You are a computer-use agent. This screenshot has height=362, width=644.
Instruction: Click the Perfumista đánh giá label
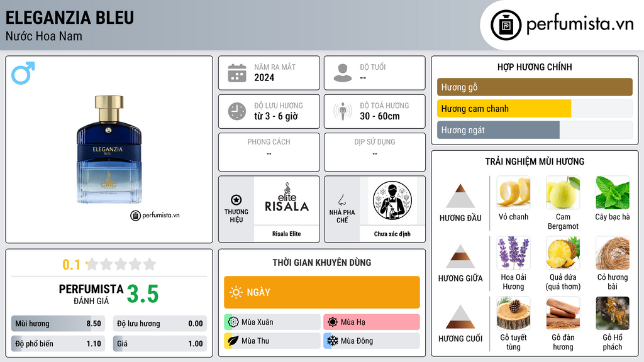click(91, 294)
